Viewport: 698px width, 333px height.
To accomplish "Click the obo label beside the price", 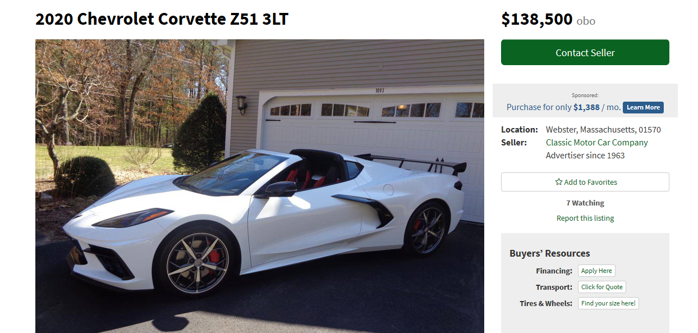I will (586, 21).
